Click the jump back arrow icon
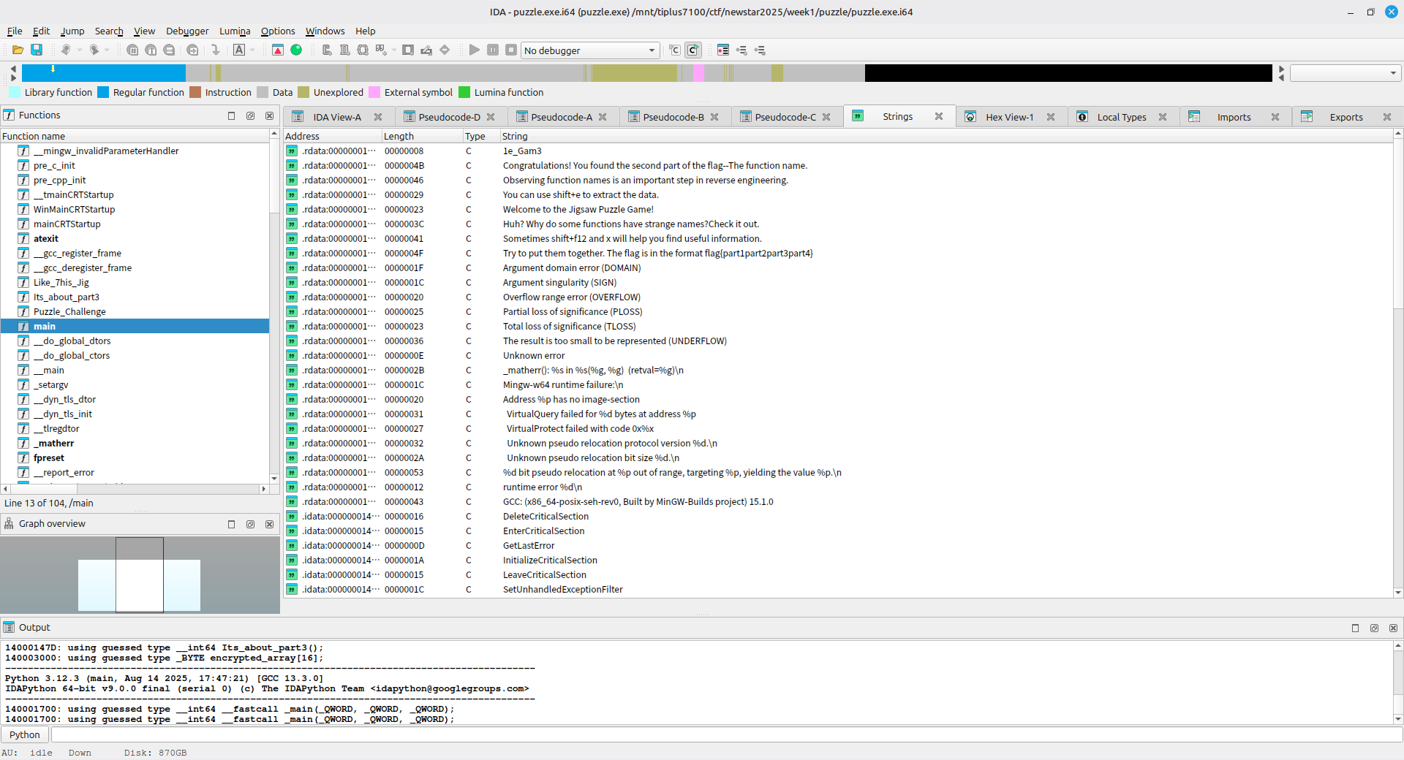This screenshot has width=1404, height=760. tap(66, 50)
